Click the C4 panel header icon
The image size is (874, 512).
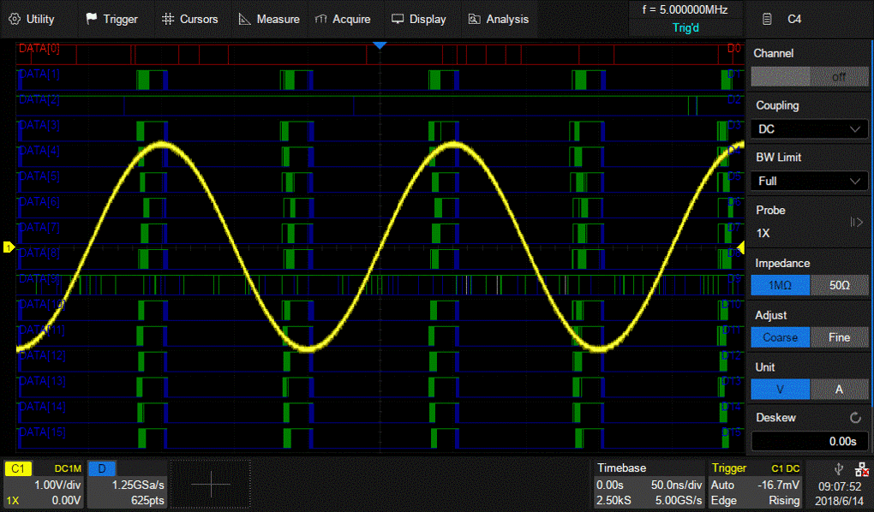767,19
